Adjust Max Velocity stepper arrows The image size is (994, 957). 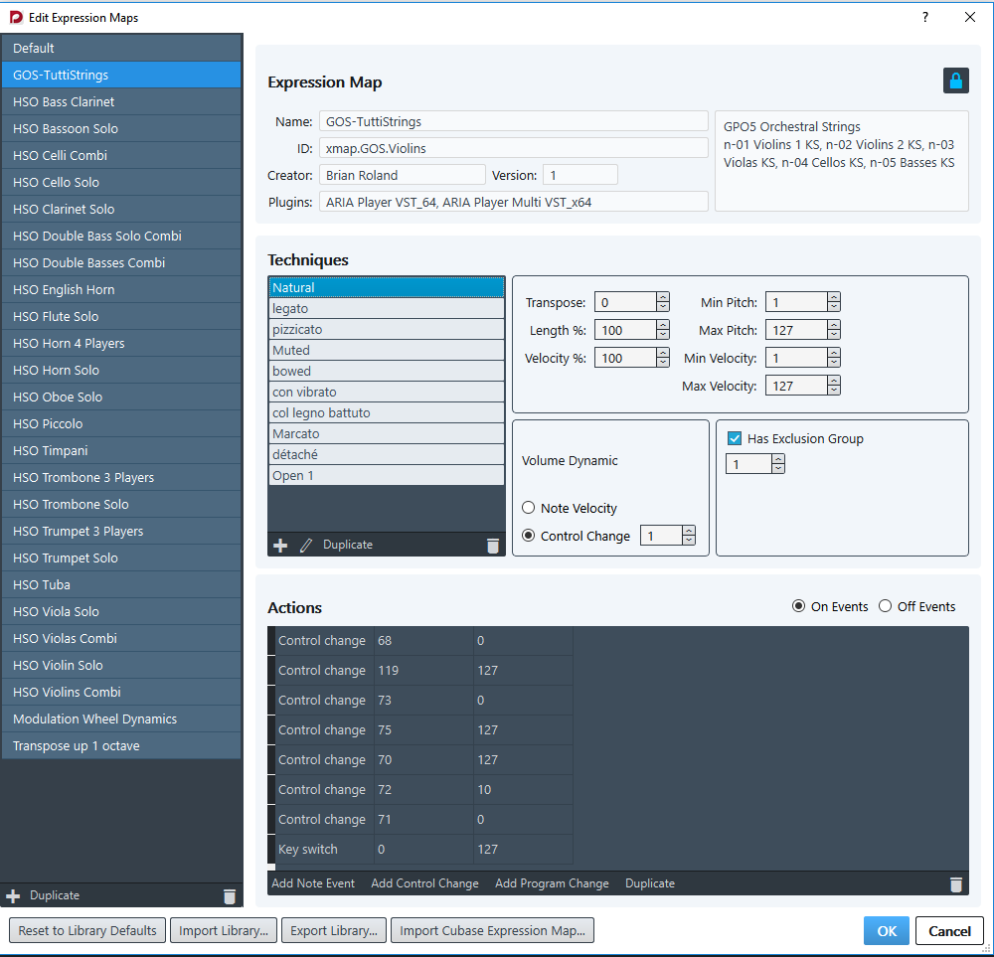834,386
